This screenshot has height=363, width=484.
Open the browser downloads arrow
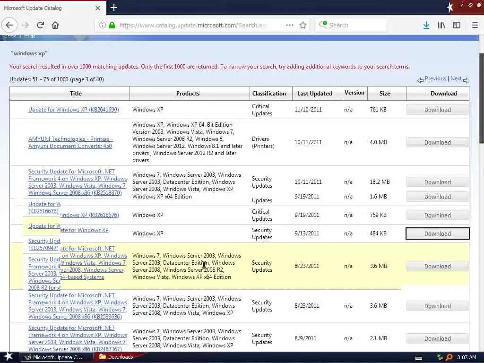[x=426, y=25]
